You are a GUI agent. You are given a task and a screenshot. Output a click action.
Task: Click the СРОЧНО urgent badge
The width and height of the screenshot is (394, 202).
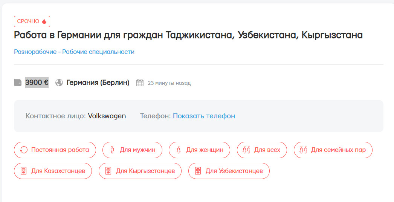click(32, 21)
